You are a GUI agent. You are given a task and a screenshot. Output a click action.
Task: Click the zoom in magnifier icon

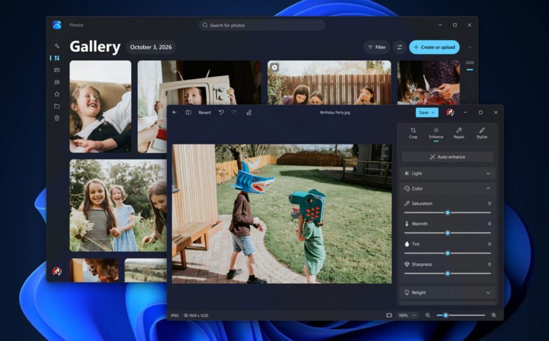pos(493,315)
